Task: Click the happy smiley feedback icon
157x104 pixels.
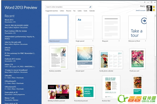Action: pyautogui.click(x=154, y=7)
